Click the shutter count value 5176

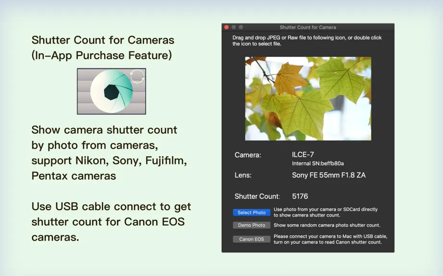point(300,196)
